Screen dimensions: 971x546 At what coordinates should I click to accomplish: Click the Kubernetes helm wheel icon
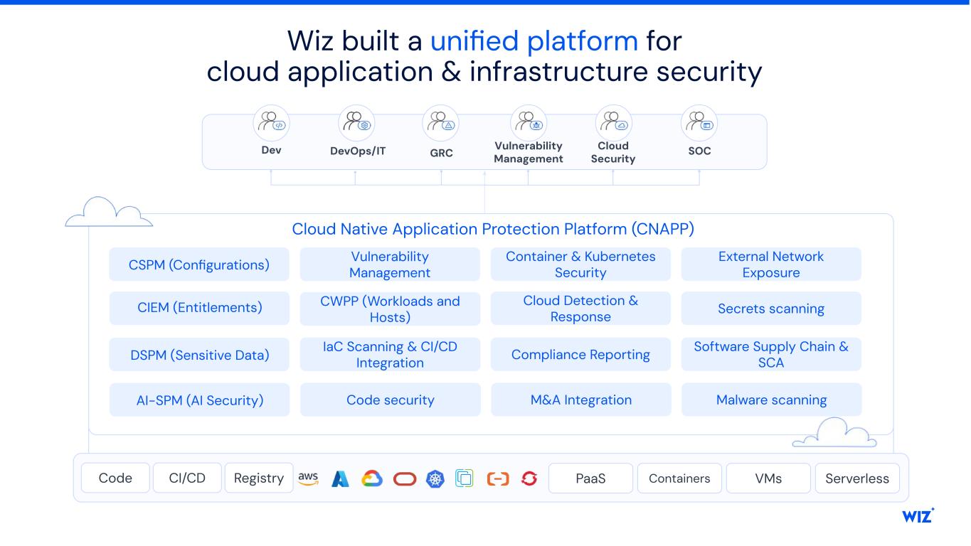tap(435, 478)
